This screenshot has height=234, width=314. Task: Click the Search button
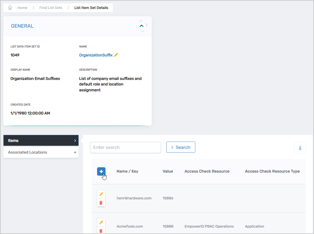coord(181,147)
